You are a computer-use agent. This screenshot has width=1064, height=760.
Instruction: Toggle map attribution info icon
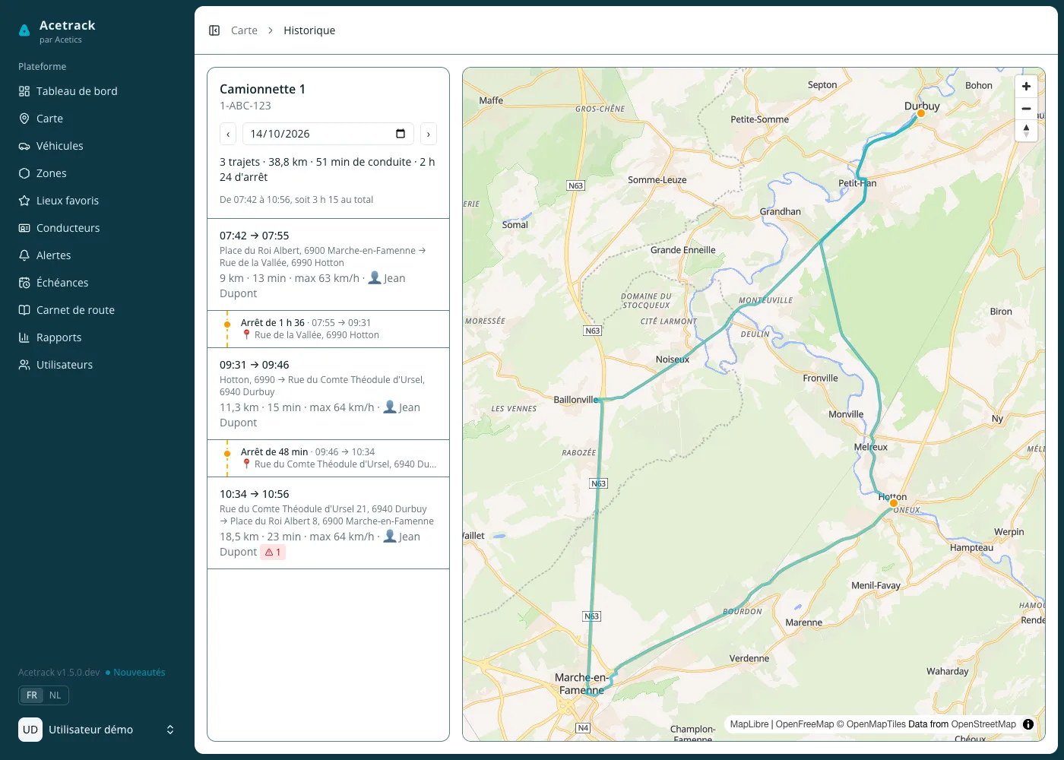coord(1028,724)
